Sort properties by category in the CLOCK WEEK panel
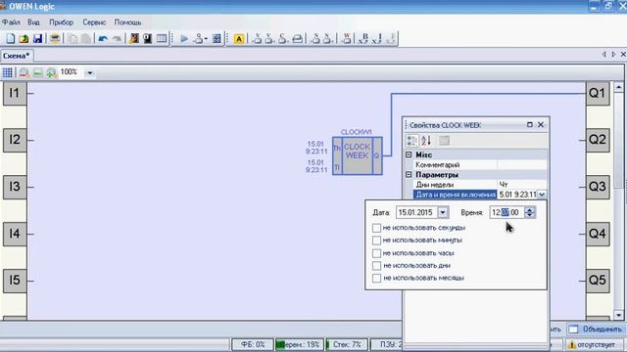Image resolution: width=627 pixels, height=352 pixels. pyautogui.click(x=411, y=141)
